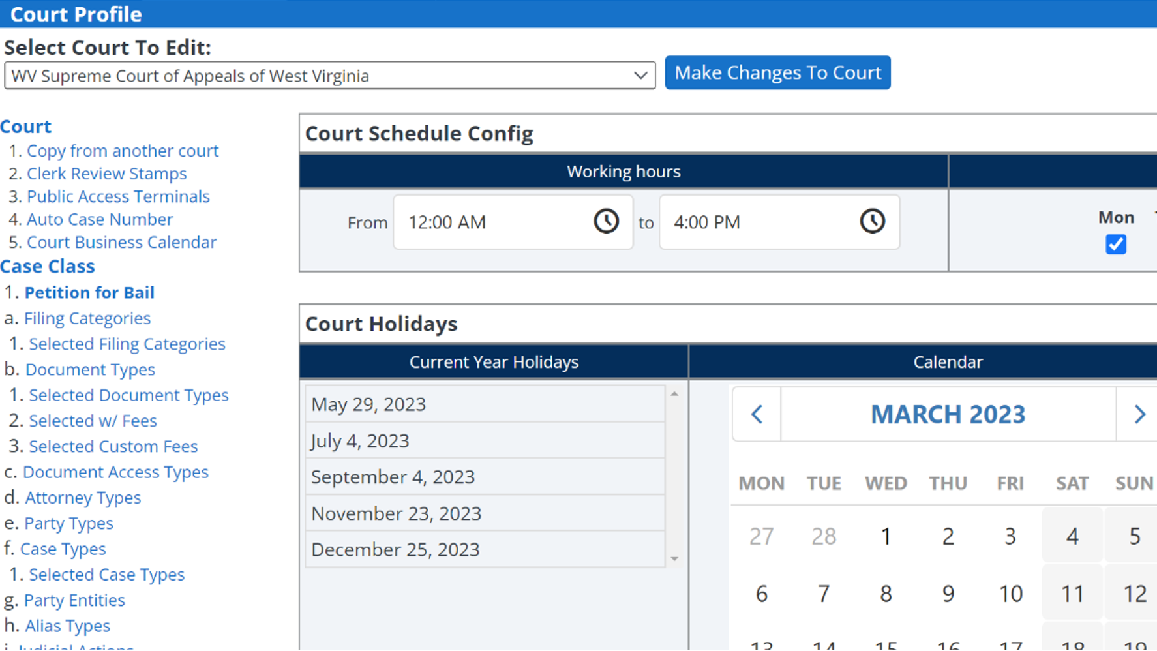
Task: Select the Court section heading
Action: (25, 126)
